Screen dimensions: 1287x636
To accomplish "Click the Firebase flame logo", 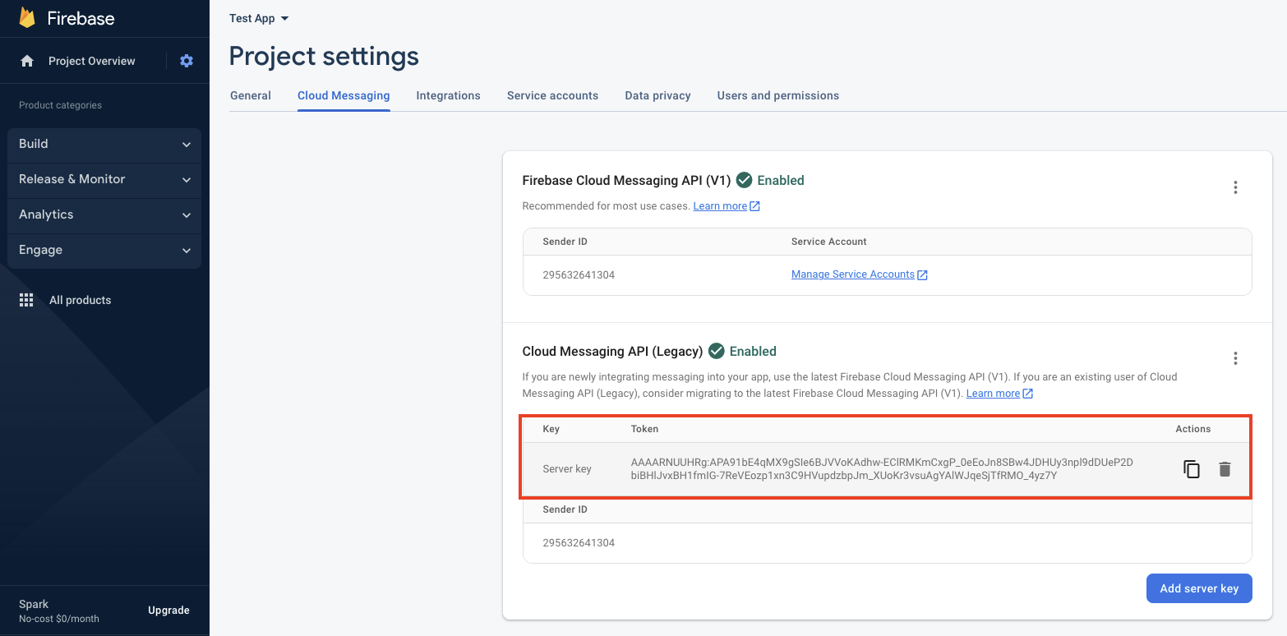I will (x=27, y=18).
